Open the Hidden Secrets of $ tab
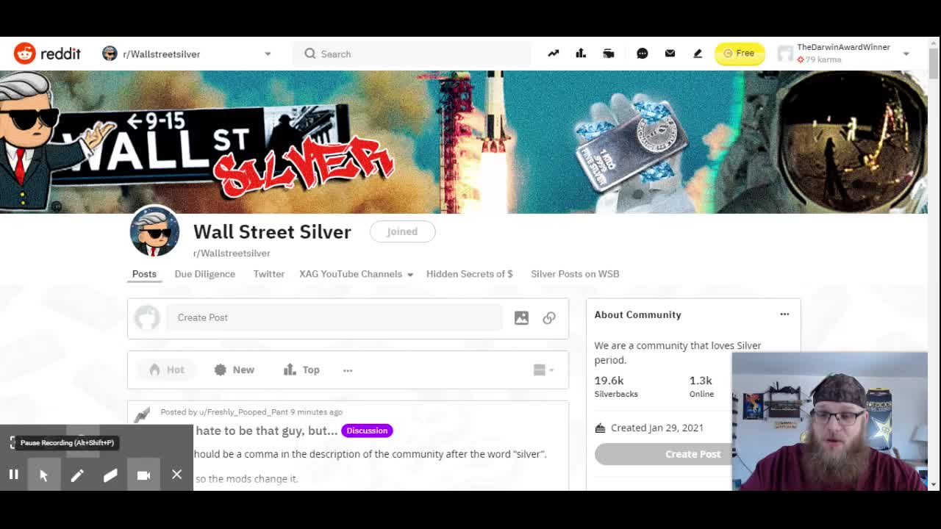Image resolution: width=941 pixels, height=529 pixels. pyautogui.click(x=470, y=274)
